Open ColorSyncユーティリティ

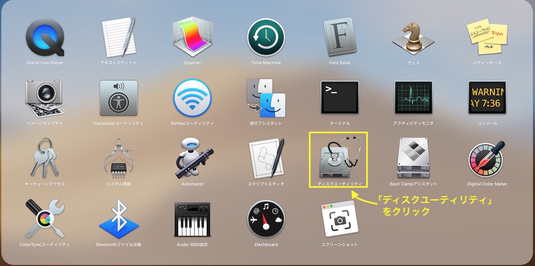[x=45, y=218]
